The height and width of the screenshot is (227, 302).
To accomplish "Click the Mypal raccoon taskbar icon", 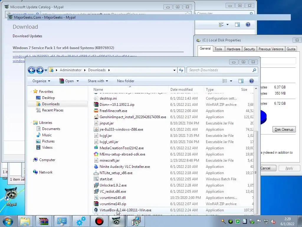I will [x=116, y=221].
